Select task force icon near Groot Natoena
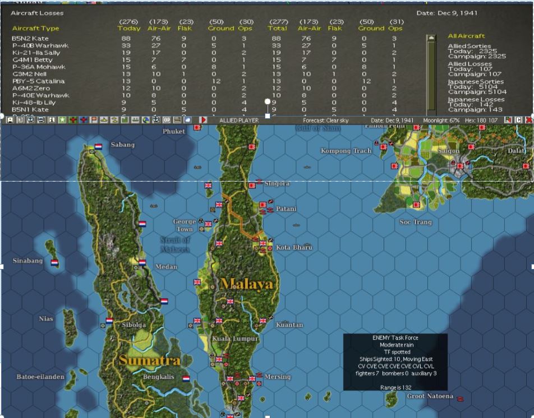Viewport: 534px width, 418px height. (460, 398)
